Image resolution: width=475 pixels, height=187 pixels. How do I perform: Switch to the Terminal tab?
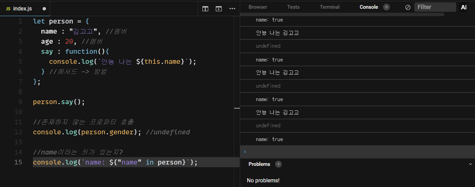coord(329,7)
